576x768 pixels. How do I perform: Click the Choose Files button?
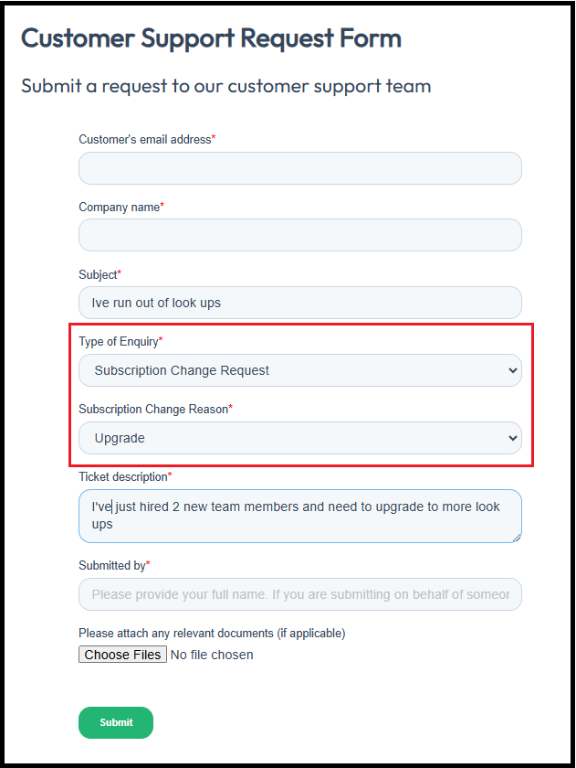(x=122, y=655)
